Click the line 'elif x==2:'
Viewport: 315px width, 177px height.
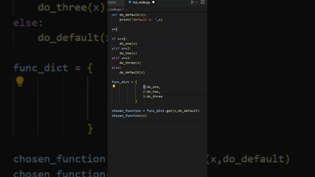tap(121, 48)
